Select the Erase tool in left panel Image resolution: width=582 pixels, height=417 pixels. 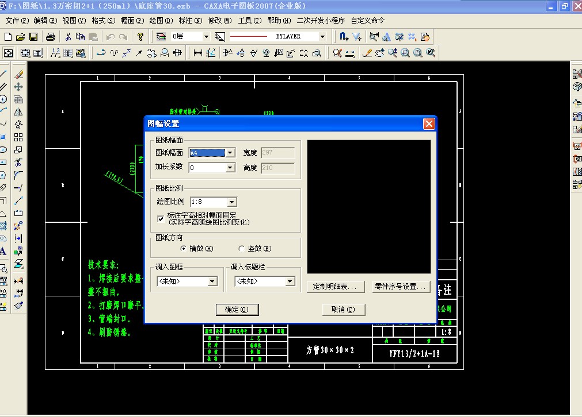coord(18,74)
